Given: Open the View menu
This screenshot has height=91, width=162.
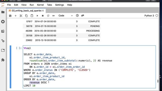Looking at the screenshot, I should 24,5.
